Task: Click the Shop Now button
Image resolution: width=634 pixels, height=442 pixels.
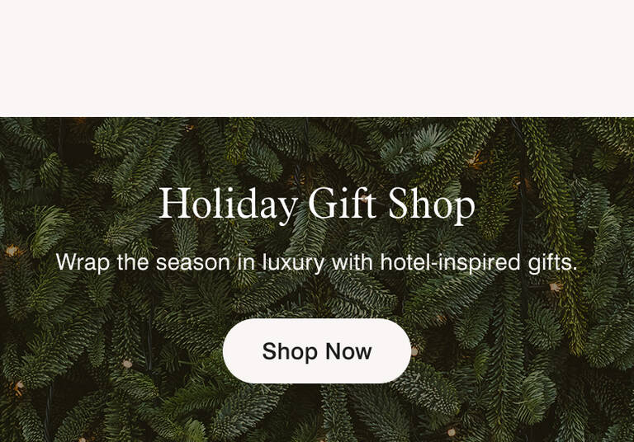Action: (x=317, y=350)
